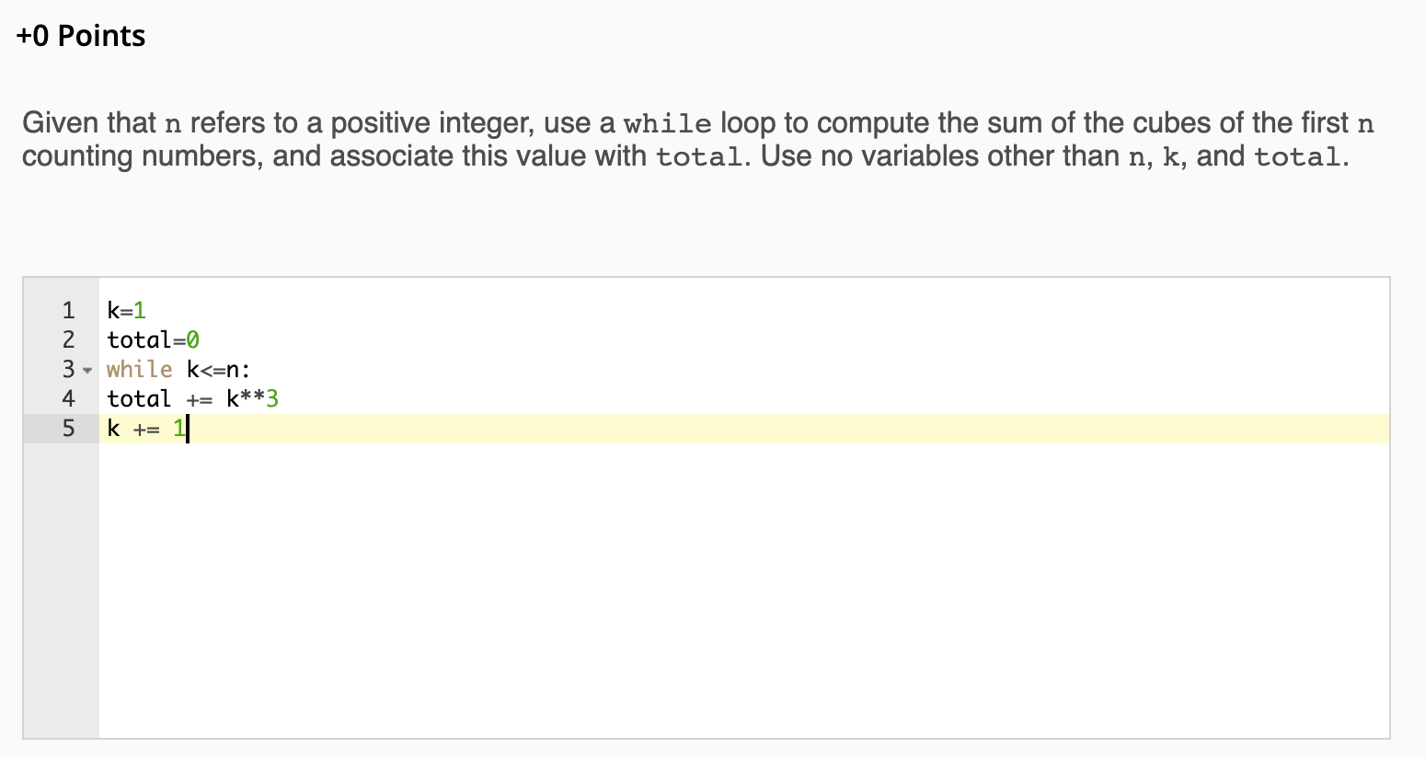Select line number 2 in the gutter
The width and height of the screenshot is (1425, 759).
point(68,340)
